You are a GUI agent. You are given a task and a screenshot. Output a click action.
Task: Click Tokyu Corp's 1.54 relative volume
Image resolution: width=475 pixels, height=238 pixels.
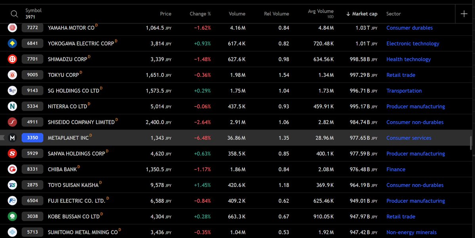pos(284,75)
